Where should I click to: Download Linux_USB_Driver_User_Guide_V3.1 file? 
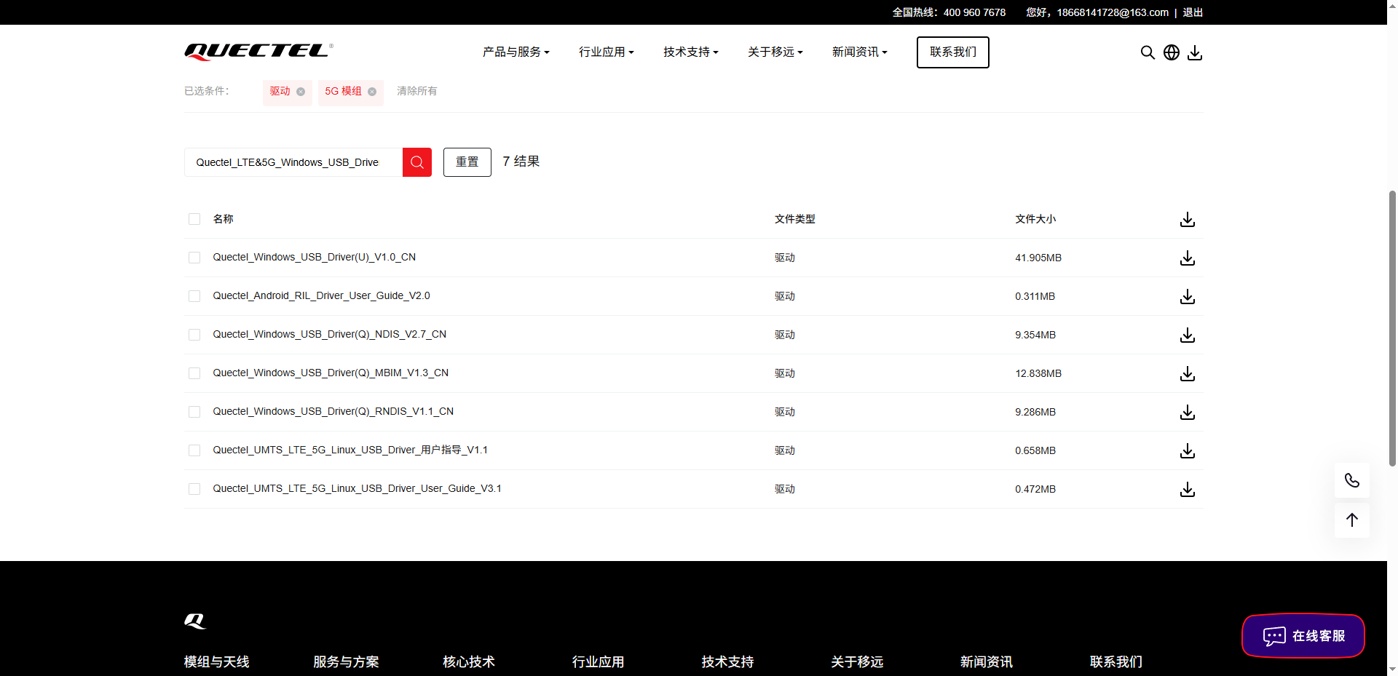(x=1188, y=490)
